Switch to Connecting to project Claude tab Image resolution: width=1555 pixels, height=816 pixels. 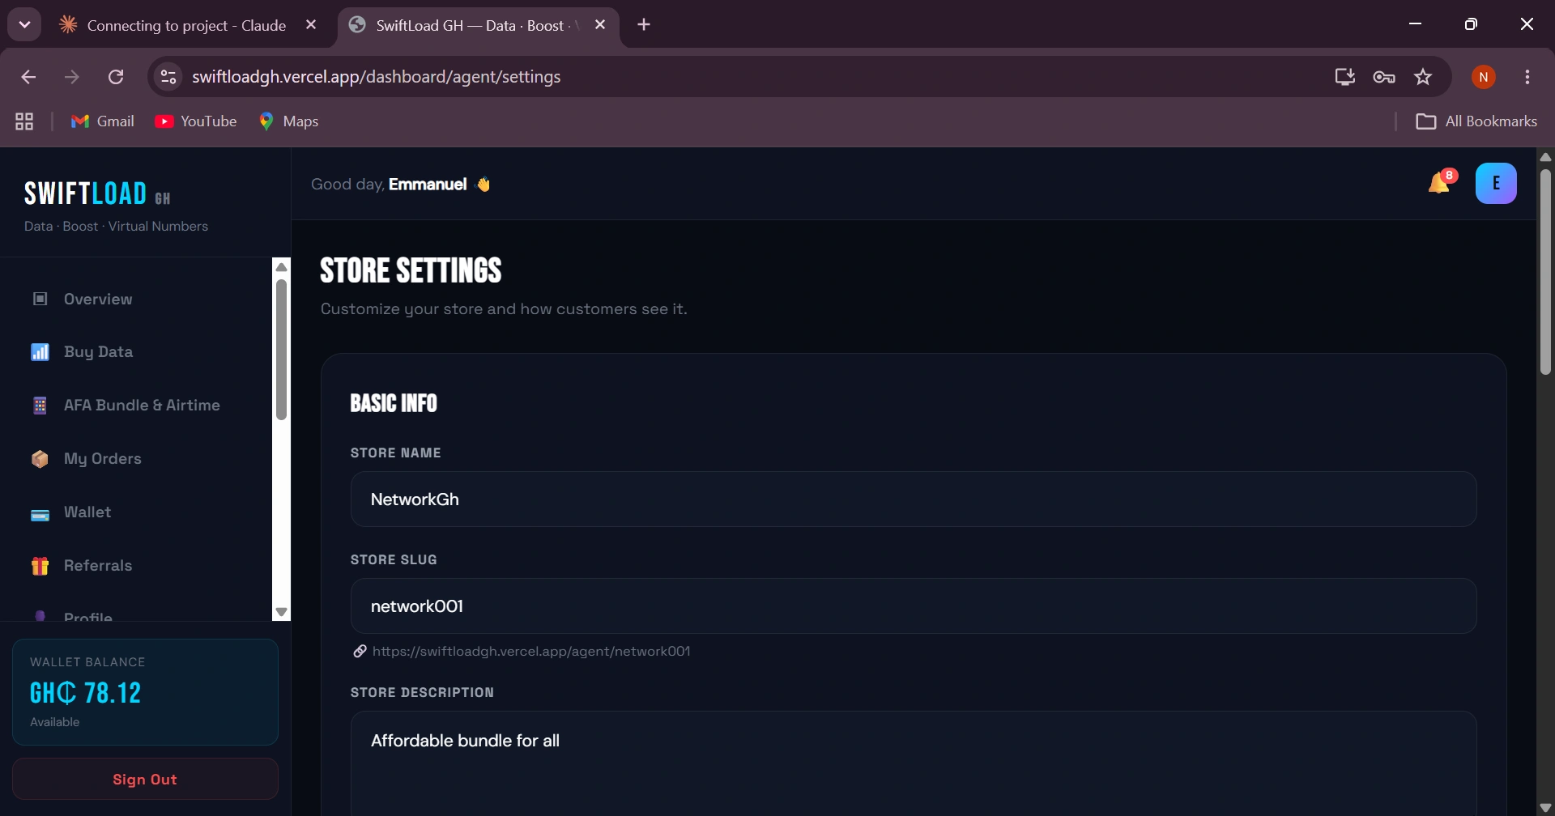[186, 25]
